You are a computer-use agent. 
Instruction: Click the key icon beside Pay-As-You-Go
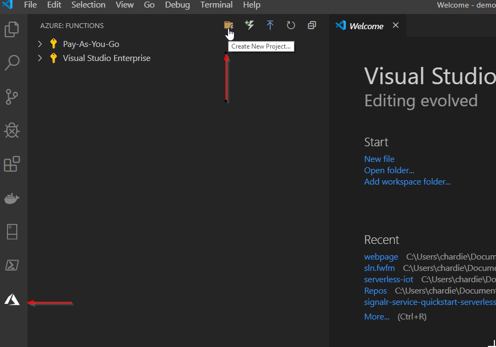point(53,44)
